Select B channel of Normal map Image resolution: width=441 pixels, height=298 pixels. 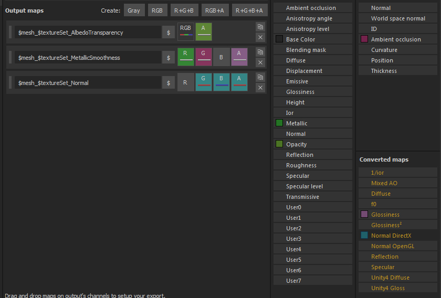point(222,82)
